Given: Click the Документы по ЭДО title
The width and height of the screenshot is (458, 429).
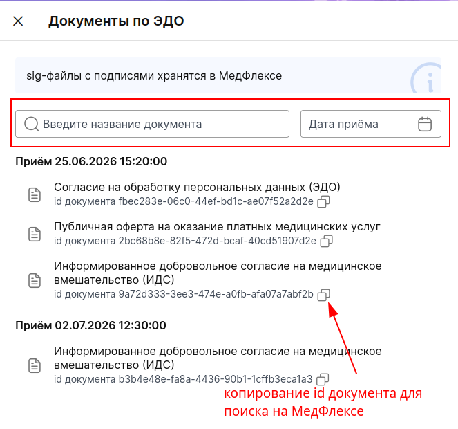Looking at the screenshot, I should 116,21.
